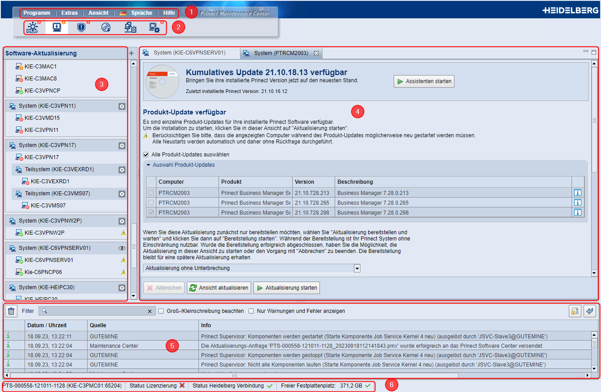The image size is (601, 392).
Task: Click scroll-down arrow of update panel scrollbar
Action: click(x=594, y=273)
